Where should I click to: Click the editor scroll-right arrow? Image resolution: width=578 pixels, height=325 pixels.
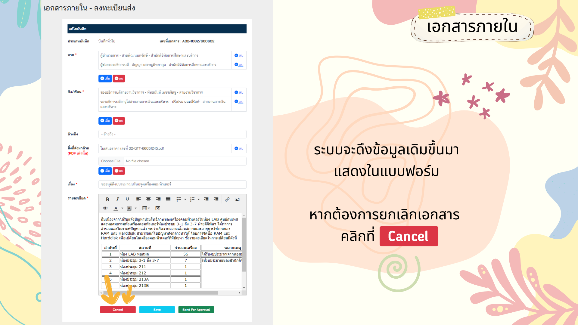point(239,293)
